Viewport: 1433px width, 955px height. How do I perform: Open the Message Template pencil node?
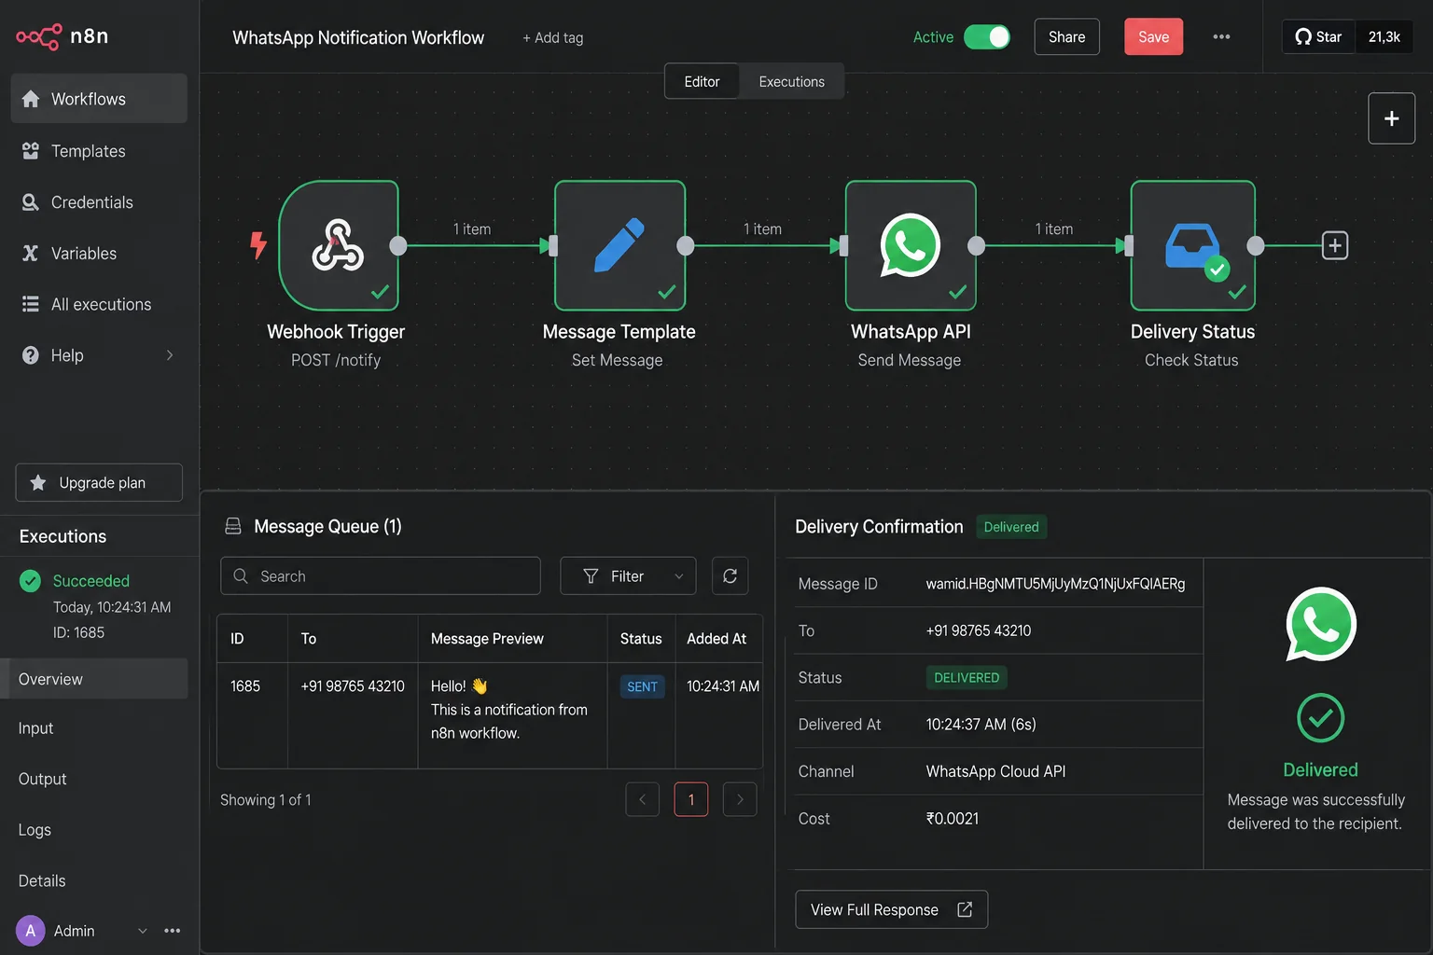pyautogui.click(x=619, y=245)
